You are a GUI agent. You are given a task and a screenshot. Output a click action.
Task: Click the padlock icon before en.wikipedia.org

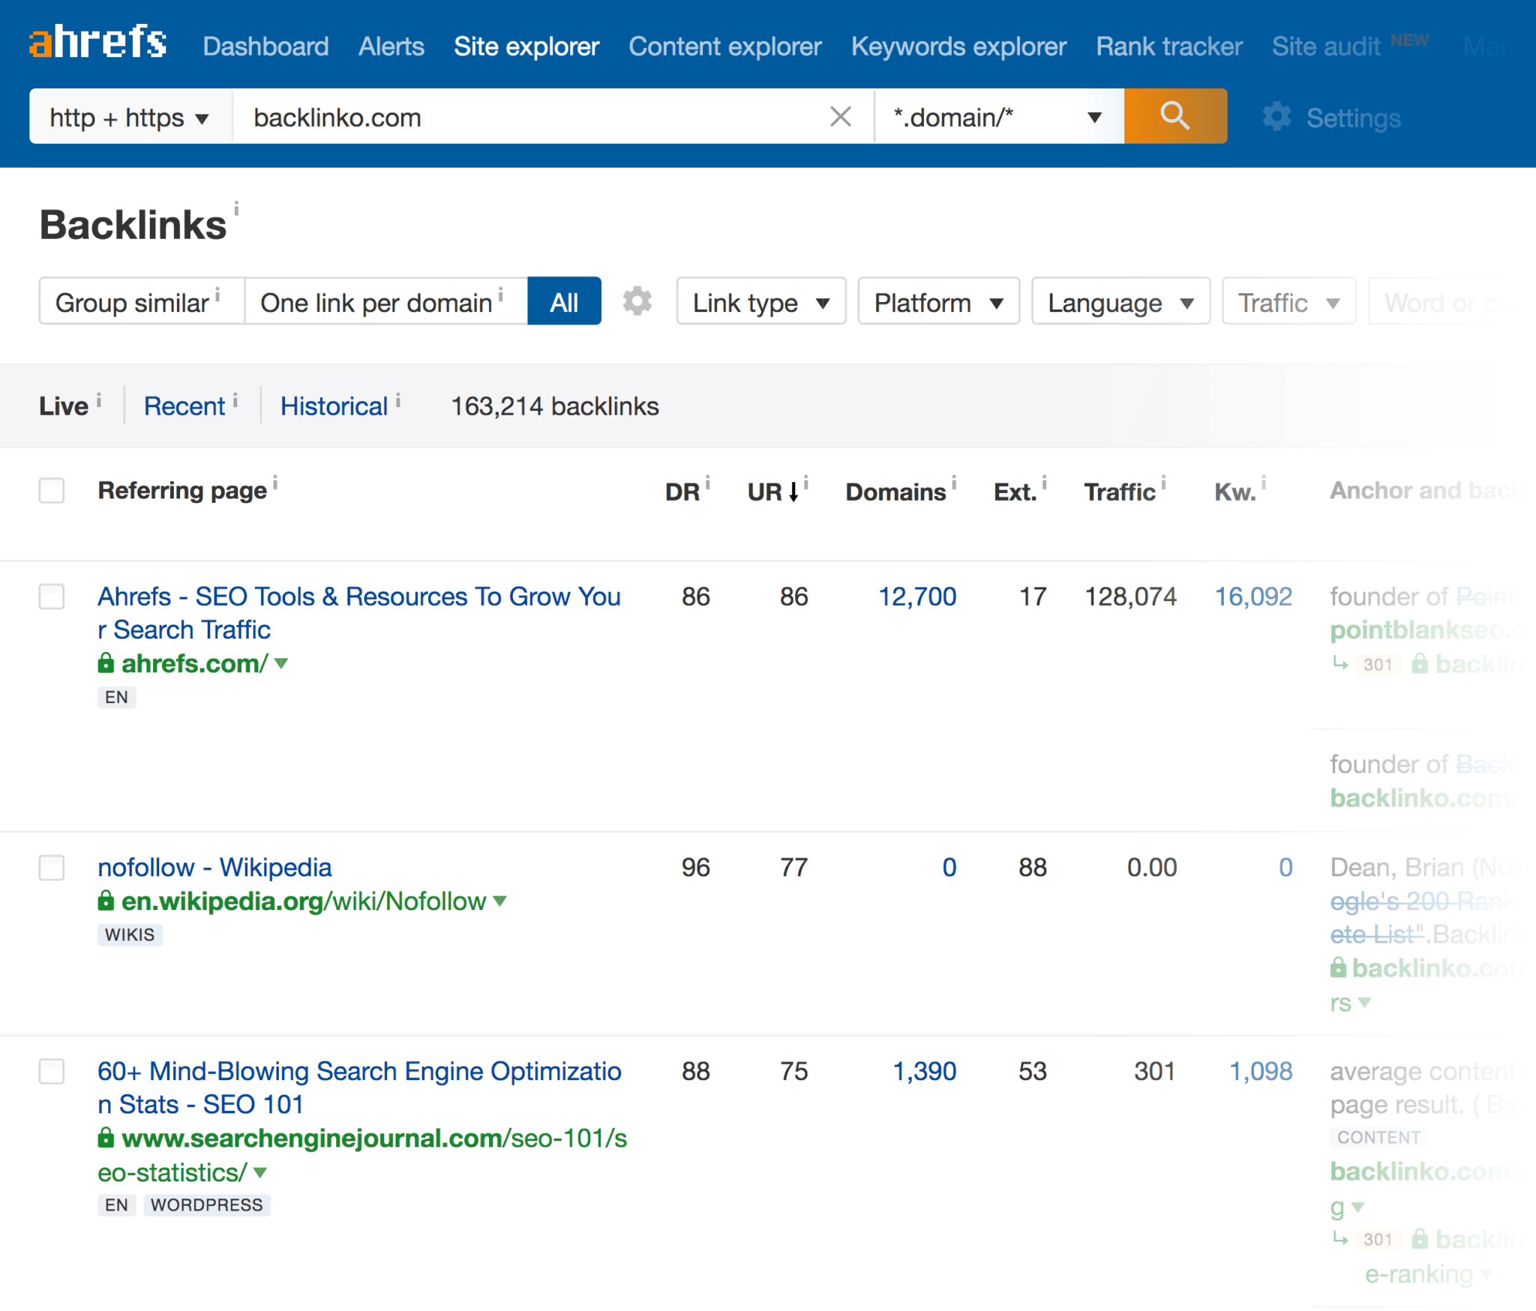click(x=106, y=901)
